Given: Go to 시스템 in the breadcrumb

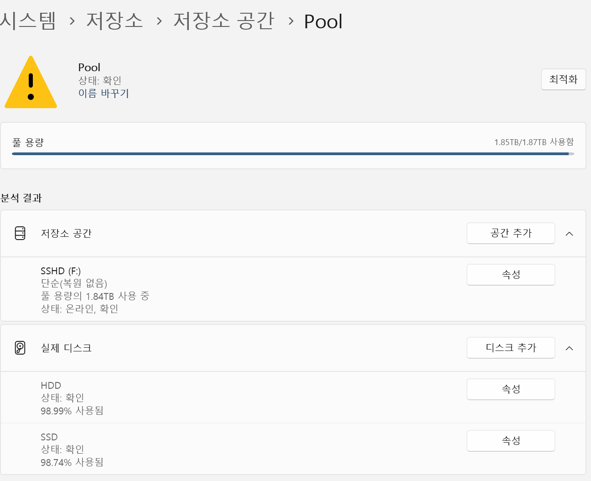Looking at the screenshot, I should (28, 21).
